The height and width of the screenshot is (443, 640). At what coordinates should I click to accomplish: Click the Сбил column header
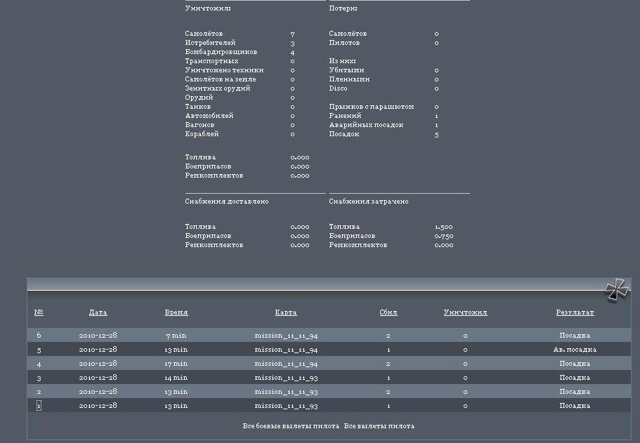click(388, 312)
